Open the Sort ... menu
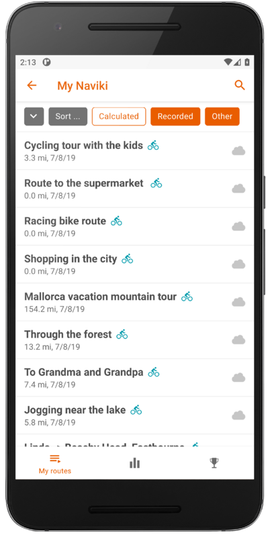Viewport: 270px width, 537px height. pyautogui.click(x=68, y=116)
